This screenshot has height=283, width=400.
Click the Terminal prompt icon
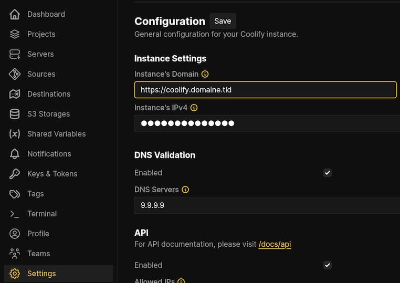(x=15, y=214)
